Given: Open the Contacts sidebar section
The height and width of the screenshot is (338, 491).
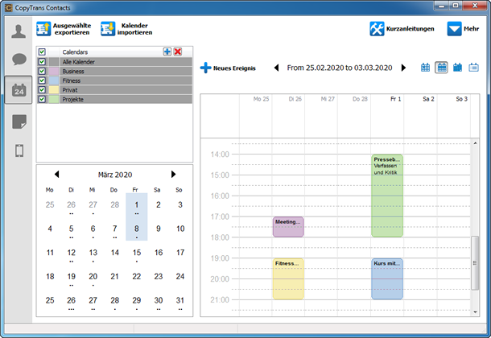Looking at the screenshot, I should point(19,31).
